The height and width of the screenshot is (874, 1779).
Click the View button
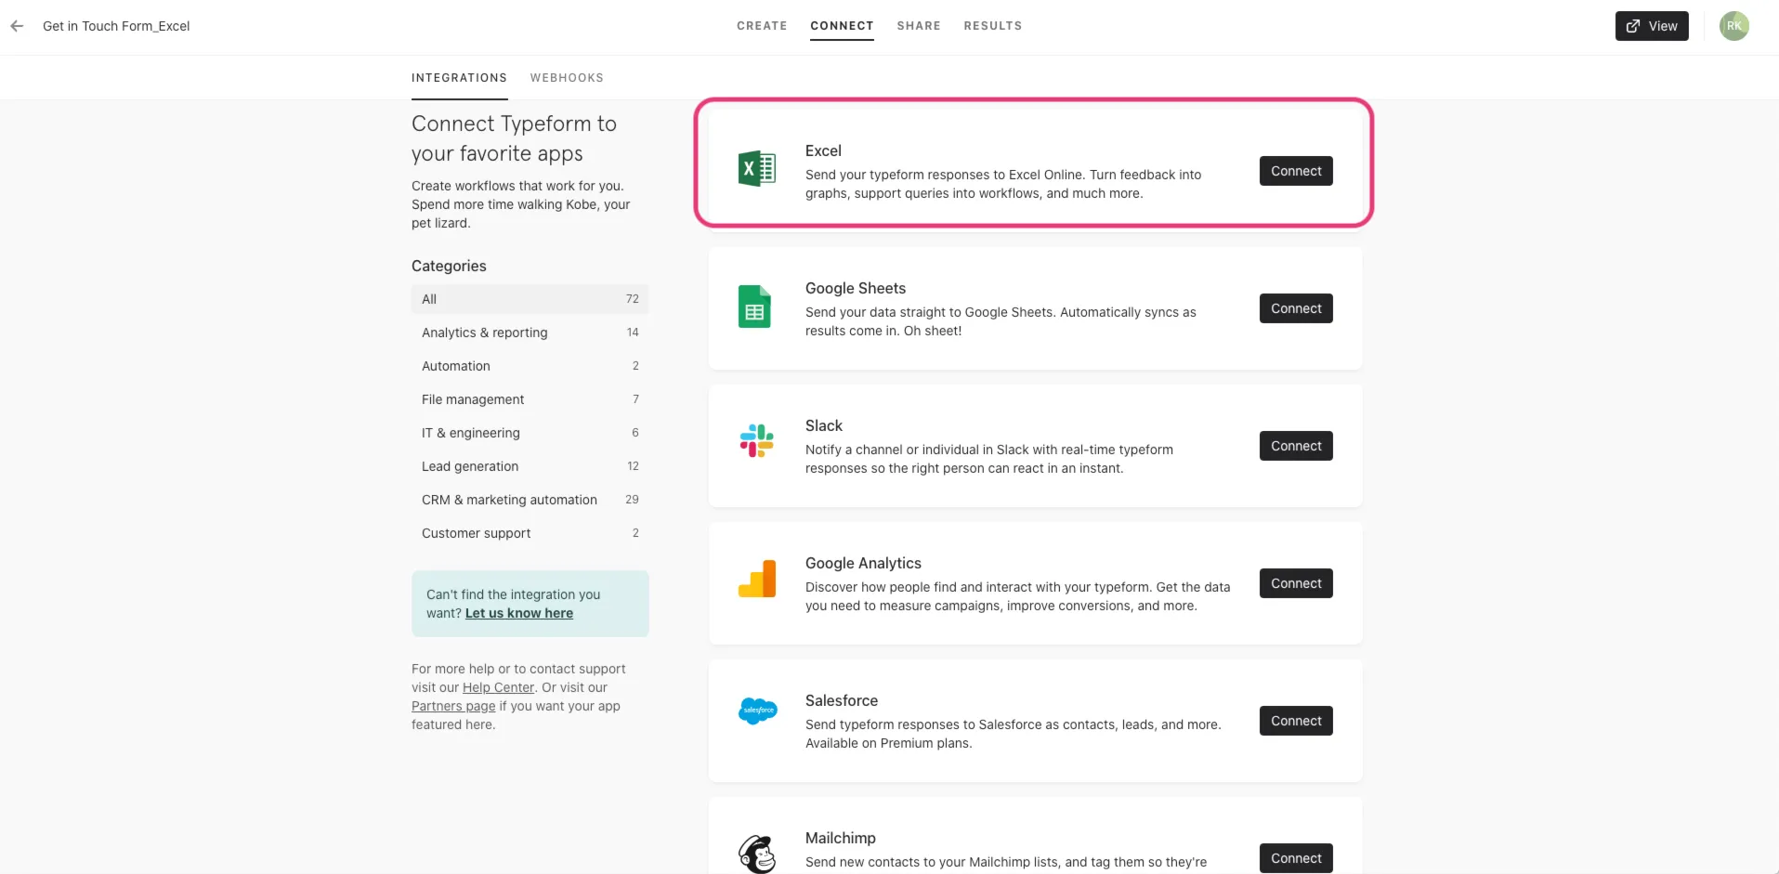tap(1652, 26)
